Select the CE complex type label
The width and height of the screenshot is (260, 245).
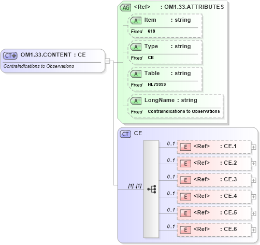(x=138, y=133)
